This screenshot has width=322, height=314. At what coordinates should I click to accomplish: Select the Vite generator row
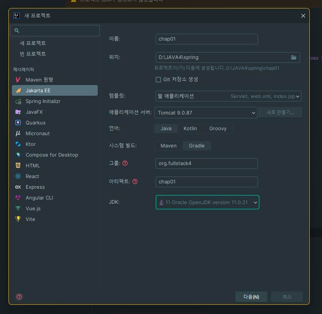[x=55, y=219]
